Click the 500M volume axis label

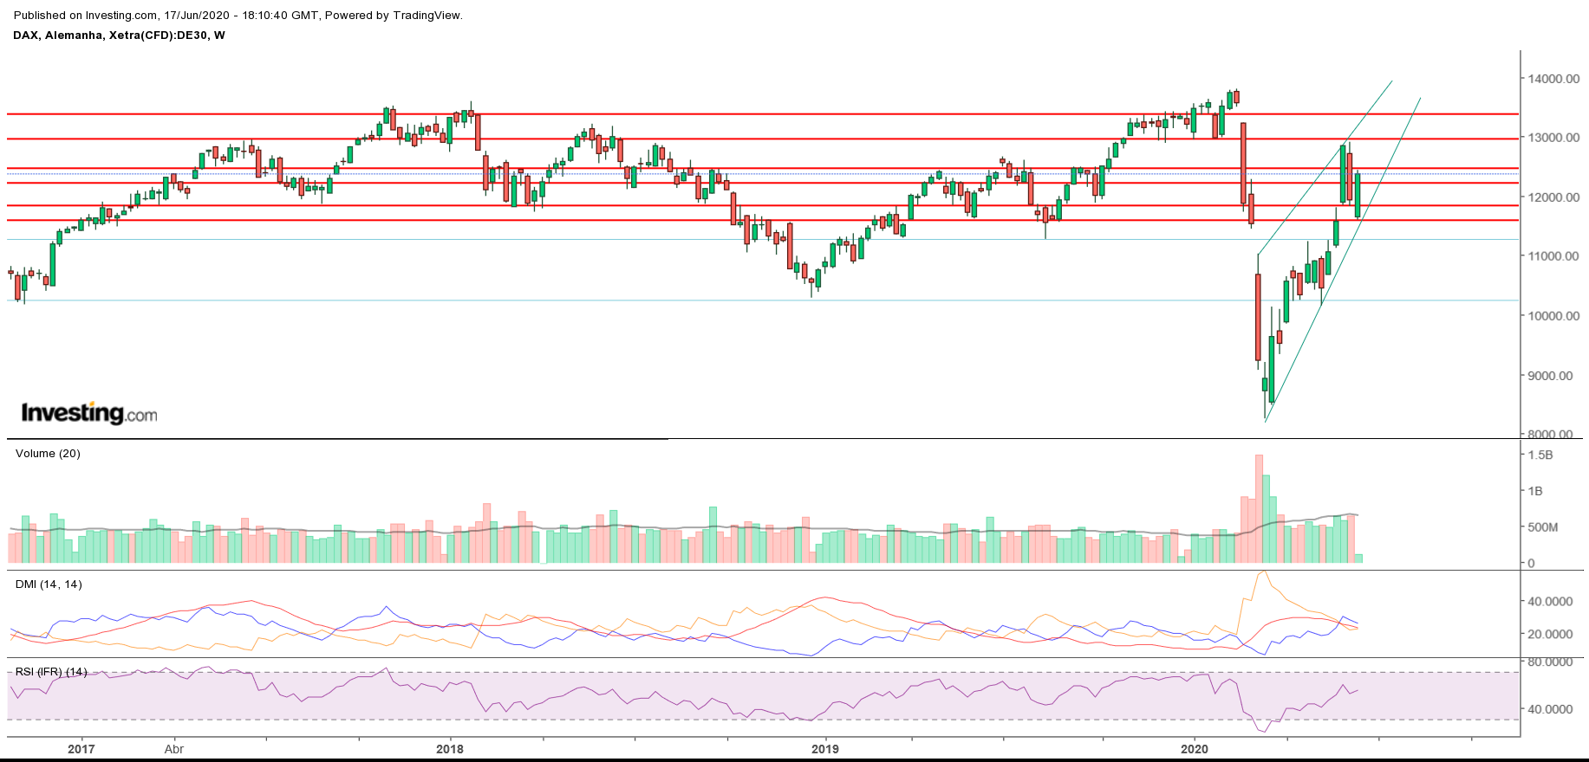click(x=1543, y=527)
